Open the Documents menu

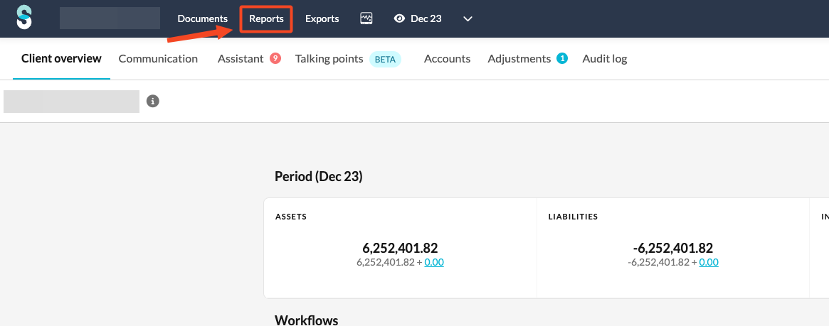[203, 18]
